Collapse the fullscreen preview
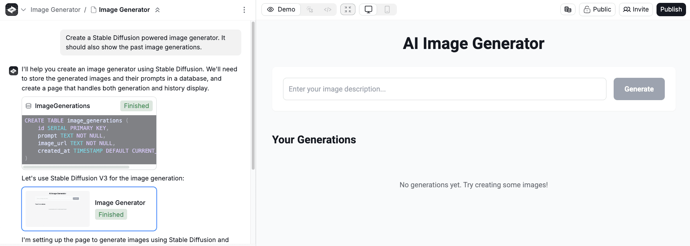The width and height of the screenshot is (690, 246). click(348, 9)
